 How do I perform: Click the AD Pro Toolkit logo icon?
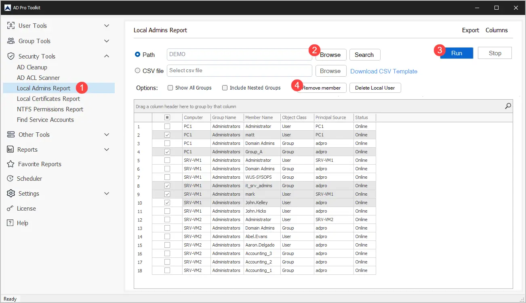(x=8, y=8)
